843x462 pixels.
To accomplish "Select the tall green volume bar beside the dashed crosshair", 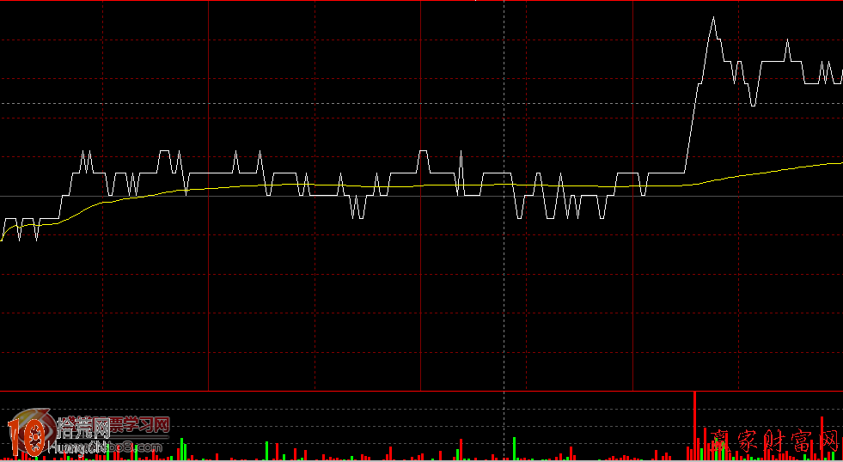I will pos(514,448).
